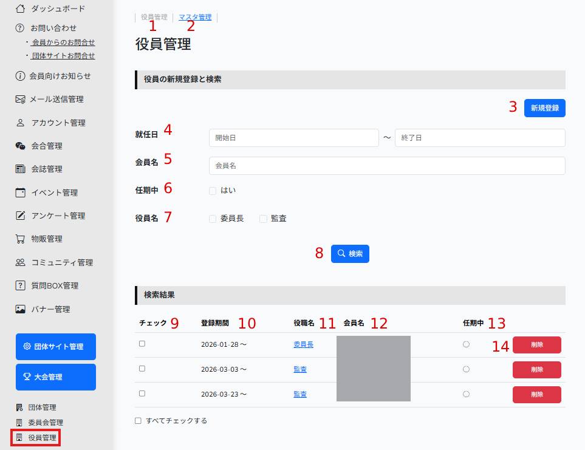The image size is (585, 450).
Task: Switch to the マスタ管理 tab
Action: point(195,18)
